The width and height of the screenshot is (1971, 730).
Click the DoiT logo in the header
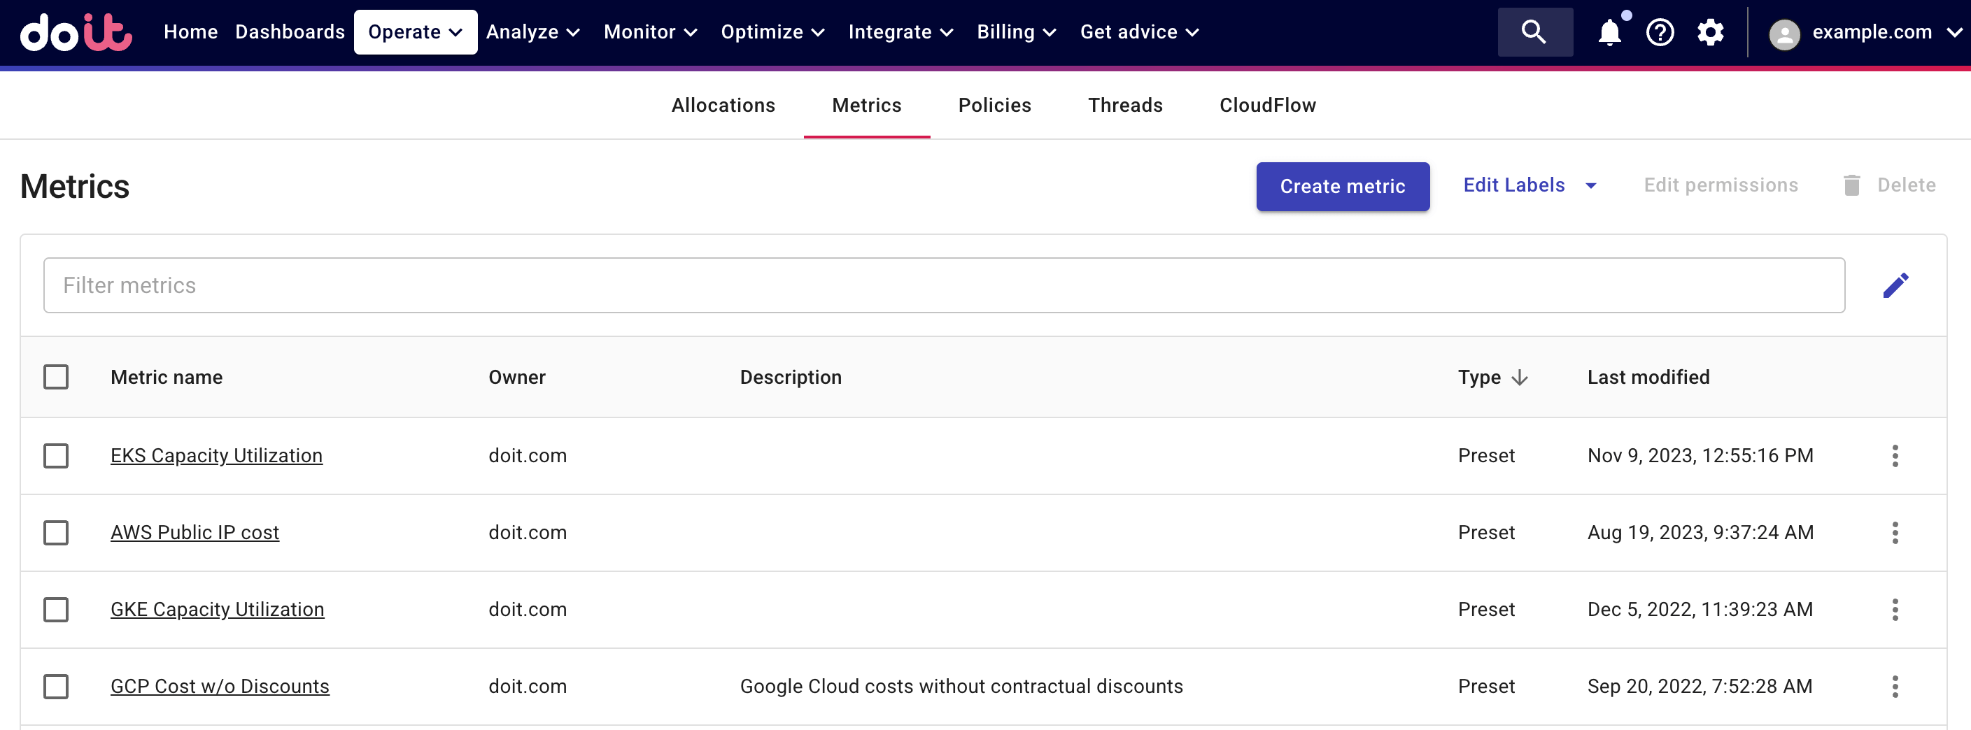coord(76,32)
